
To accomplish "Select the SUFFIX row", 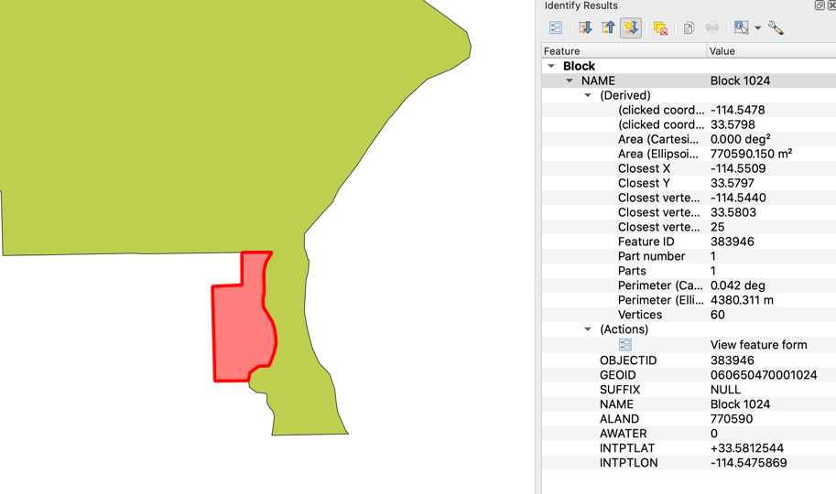I will 689,390.
